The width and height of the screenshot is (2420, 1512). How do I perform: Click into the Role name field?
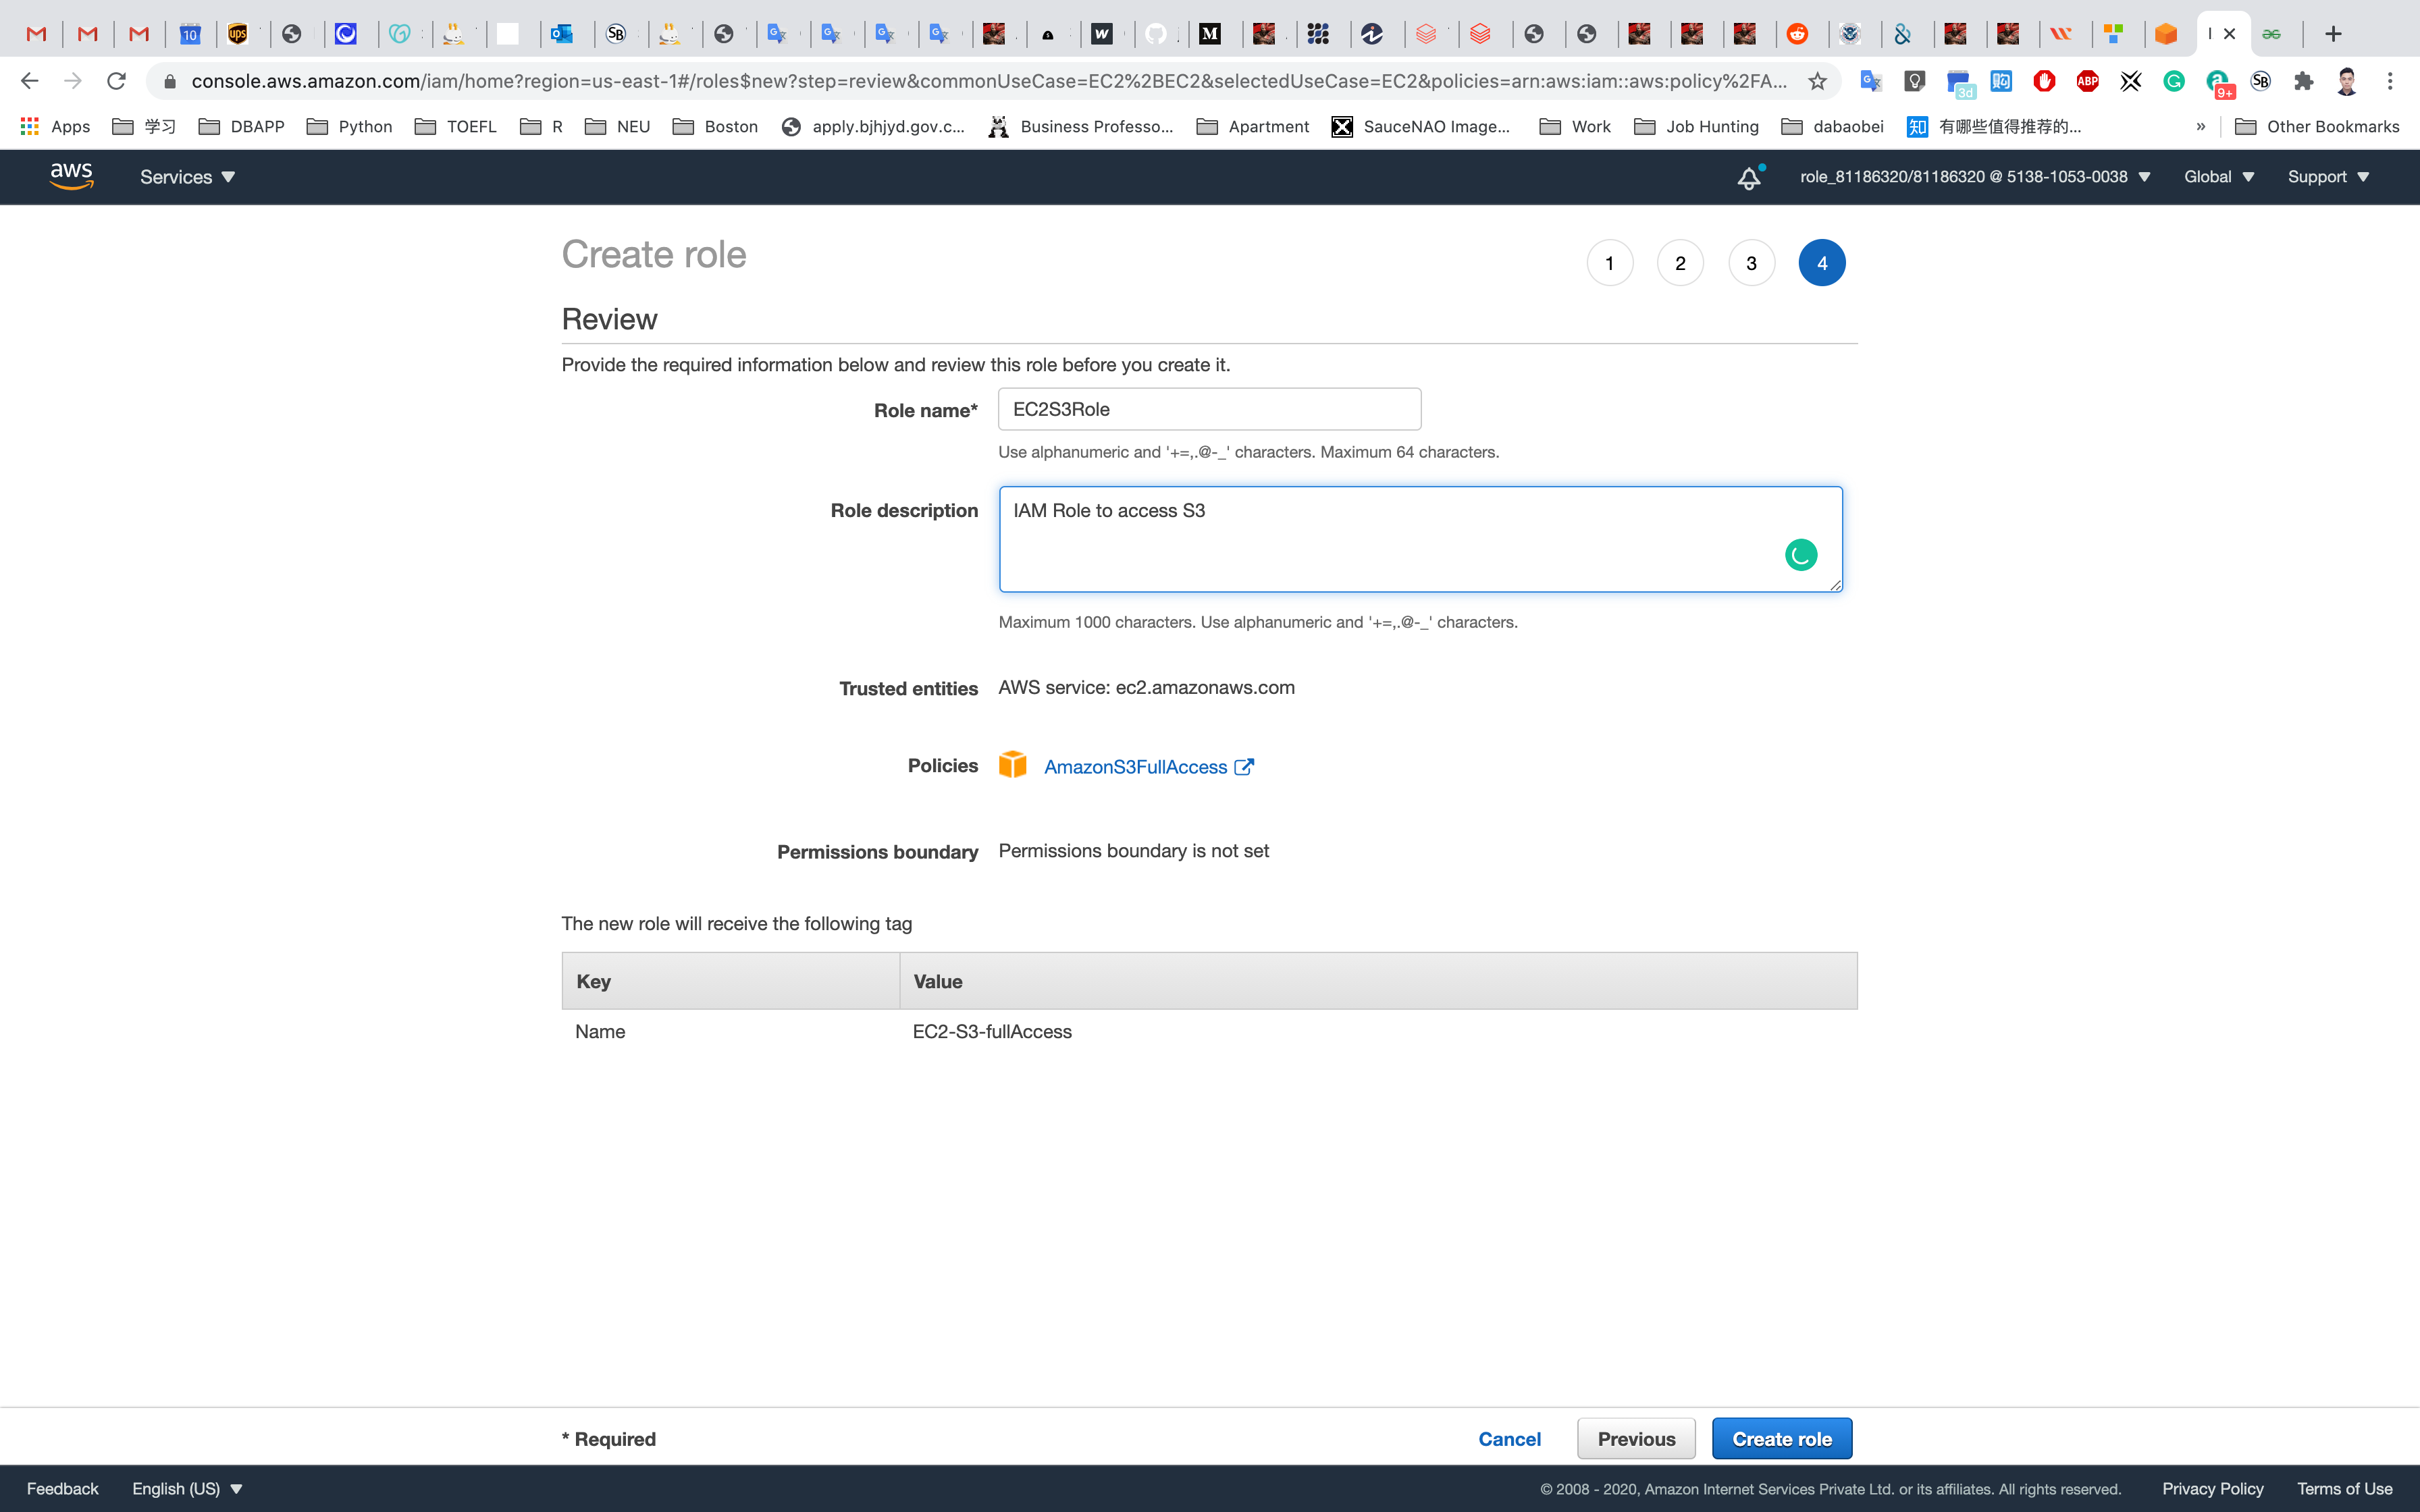pos(1209,409)
